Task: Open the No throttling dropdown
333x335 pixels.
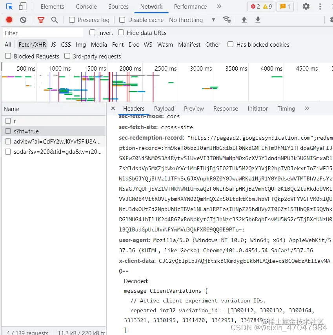Action: tap(192, 20)
